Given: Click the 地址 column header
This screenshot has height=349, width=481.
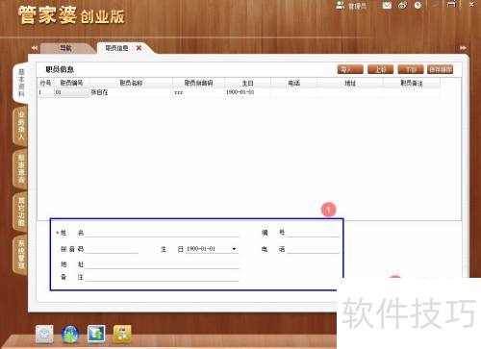Looking at the screenshot, I should (350, 83).
